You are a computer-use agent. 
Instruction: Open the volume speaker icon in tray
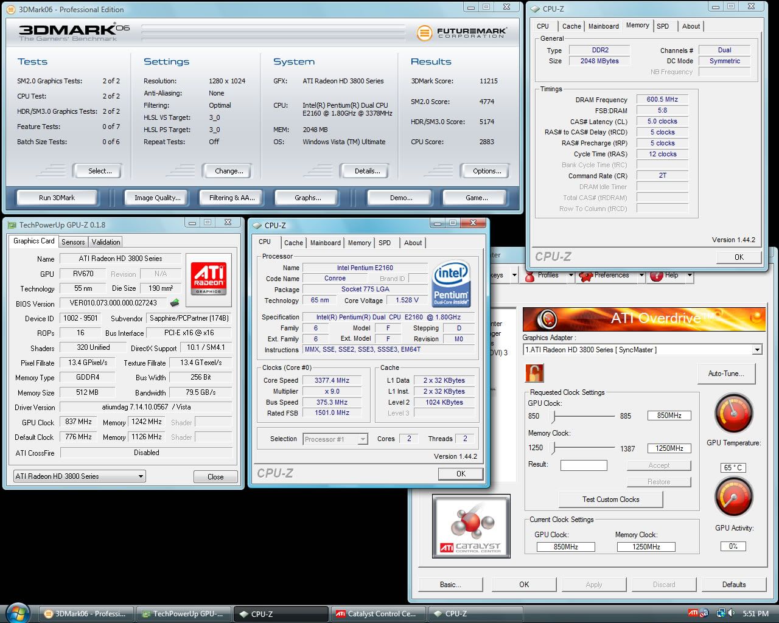(732, 613)
